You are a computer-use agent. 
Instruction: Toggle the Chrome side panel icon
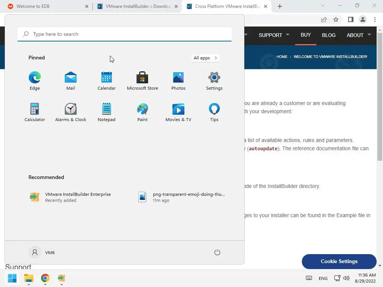point(351,19)
